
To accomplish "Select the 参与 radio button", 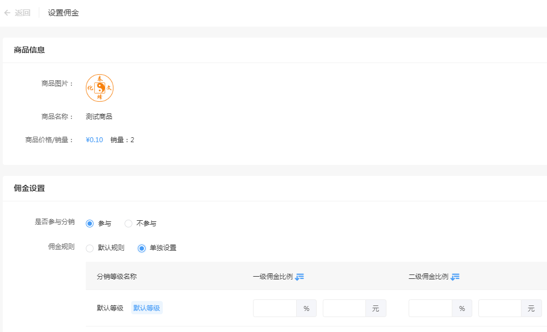I will [x=90, y=224].
